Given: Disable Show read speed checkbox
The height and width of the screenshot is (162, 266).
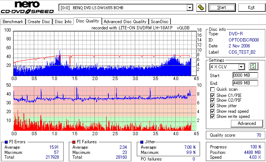Looking at the screenshot, I should pos(212,111).
